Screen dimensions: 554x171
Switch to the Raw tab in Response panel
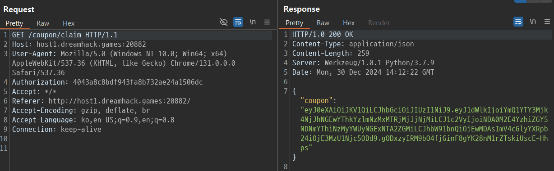323,22
